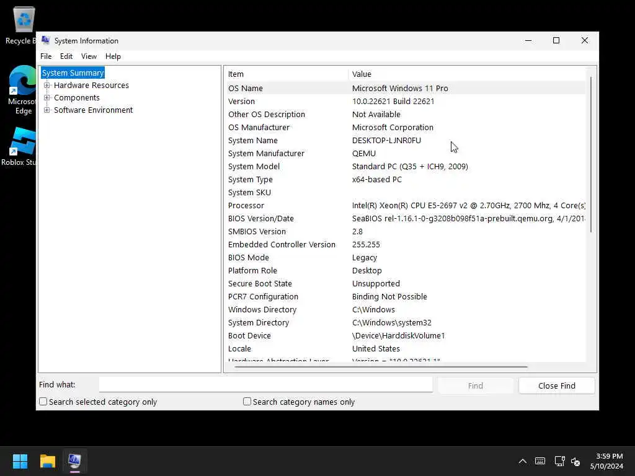Select the SMBIOS Version row
This screenshot has height=476, width=635.
click(405, 232)
